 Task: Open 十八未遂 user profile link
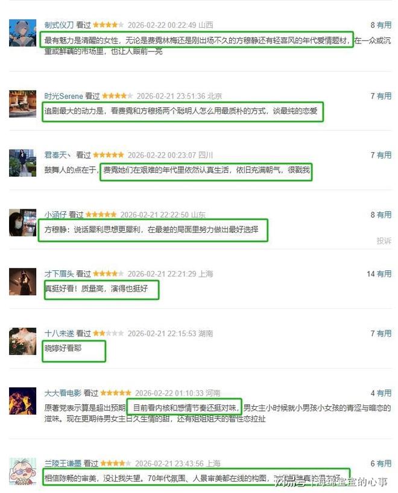59,333
